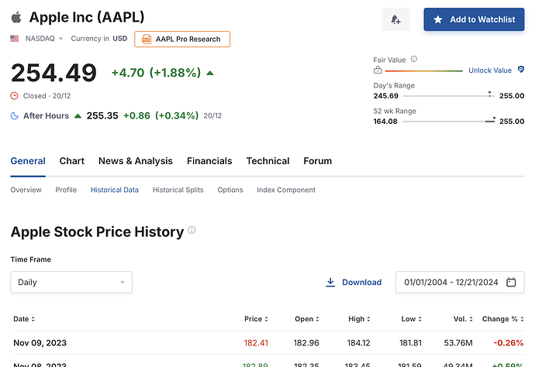
Task: Click the 52 wk Range slider bar
Action: click(449, 122)
